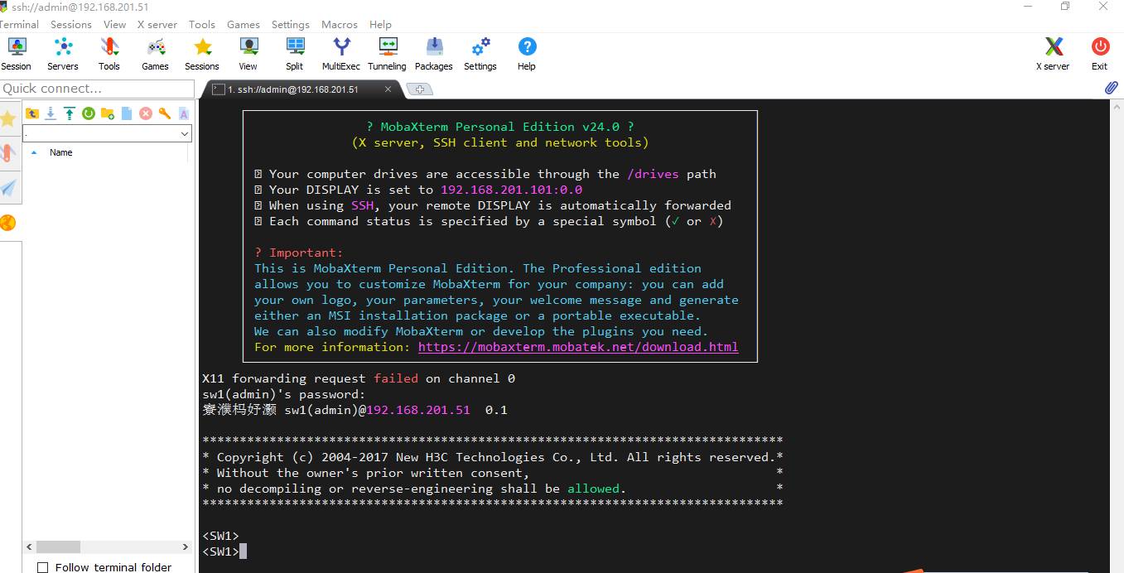Launch the Games toolbar icon
The height and width of the screenshot is (573, 1124).
coord(156,54)
